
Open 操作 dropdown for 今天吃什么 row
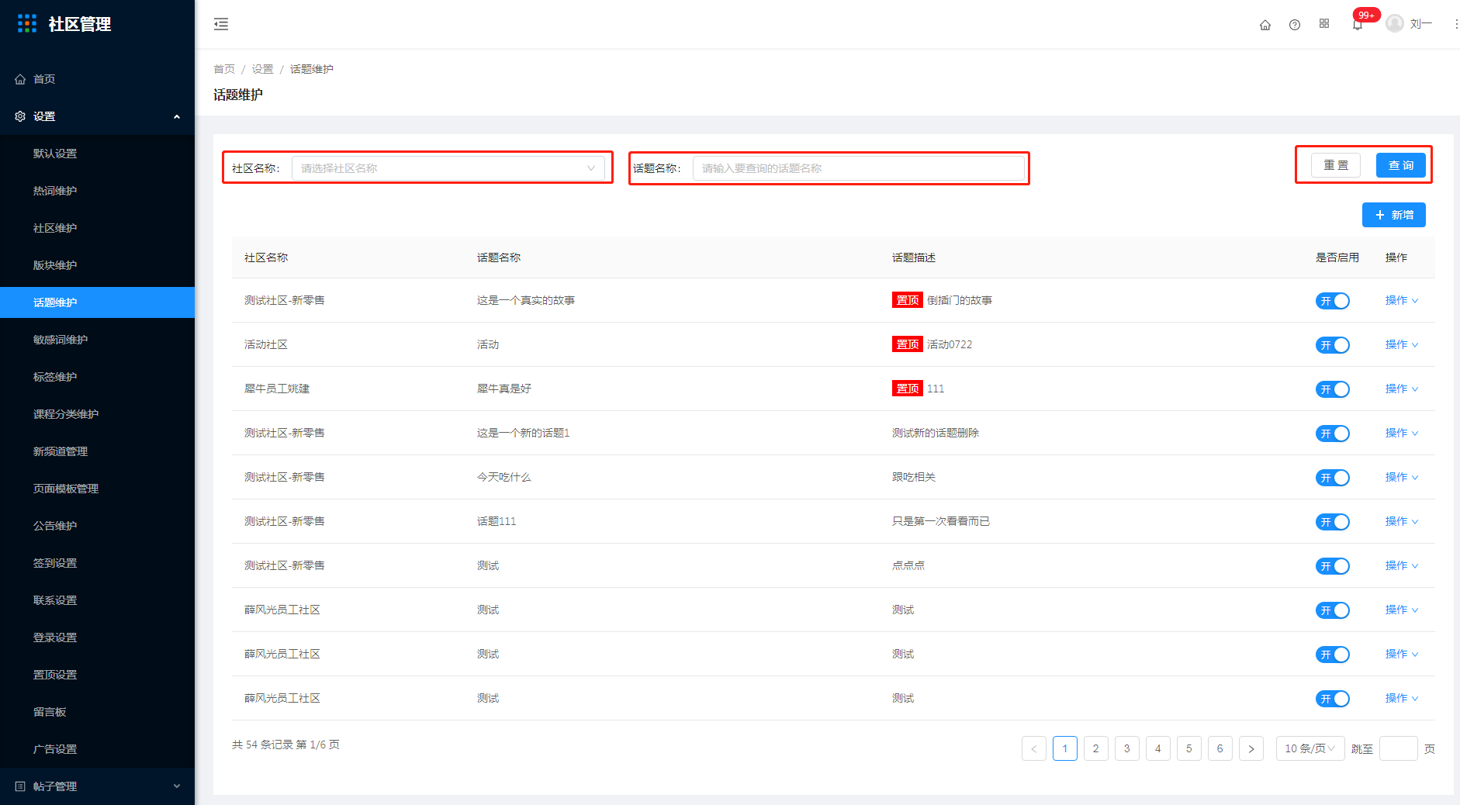[1402, 477]
